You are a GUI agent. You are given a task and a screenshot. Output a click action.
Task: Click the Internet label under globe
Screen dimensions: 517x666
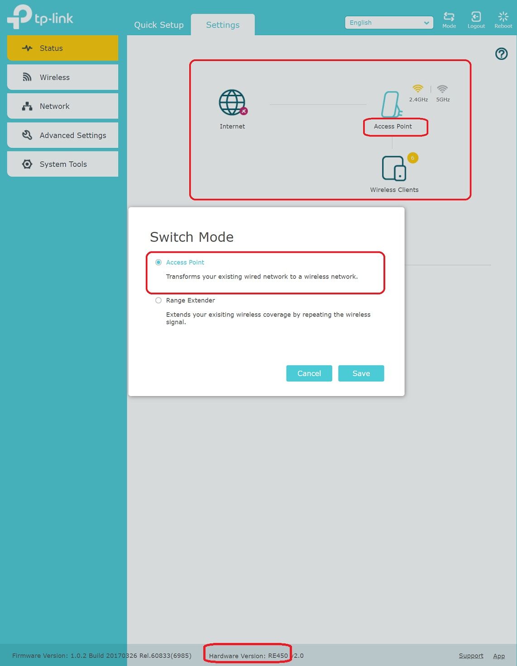(x=232, y=127)
